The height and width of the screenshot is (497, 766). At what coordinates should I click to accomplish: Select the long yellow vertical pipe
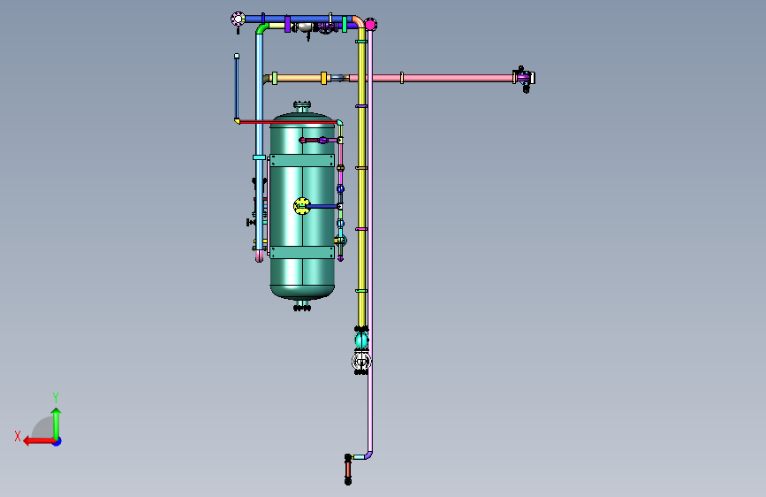tap(361, 179)
